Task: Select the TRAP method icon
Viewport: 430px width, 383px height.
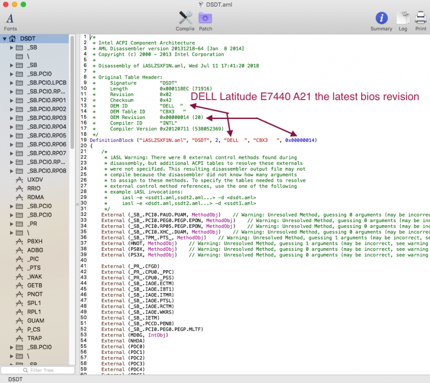Action: pos(19,338)
